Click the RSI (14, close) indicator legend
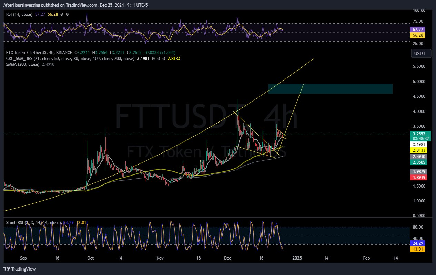 pos(19,14)
